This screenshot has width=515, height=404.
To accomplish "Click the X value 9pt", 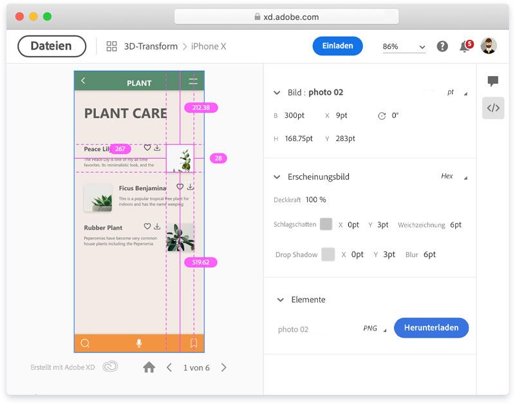I will pos(342,115).
